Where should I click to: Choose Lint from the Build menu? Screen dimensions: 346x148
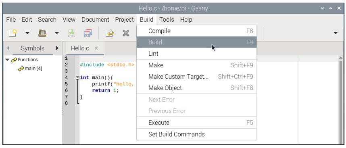[197, 54]
